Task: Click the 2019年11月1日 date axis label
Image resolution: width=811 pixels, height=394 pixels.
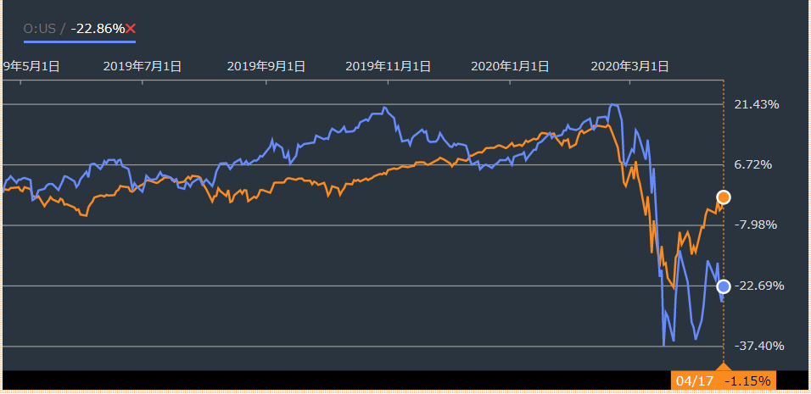Action: (x=388, y=66)
